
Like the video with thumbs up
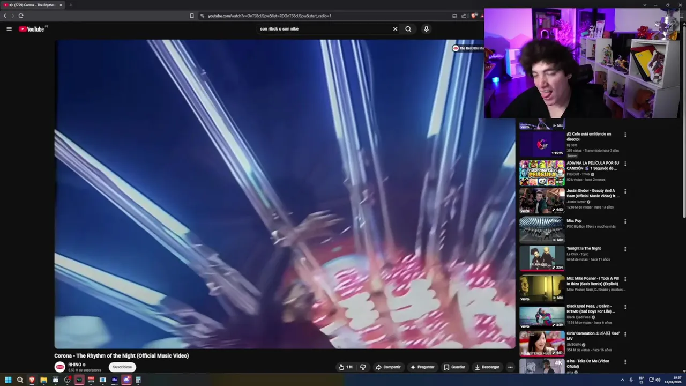click(x=345, y=367)
